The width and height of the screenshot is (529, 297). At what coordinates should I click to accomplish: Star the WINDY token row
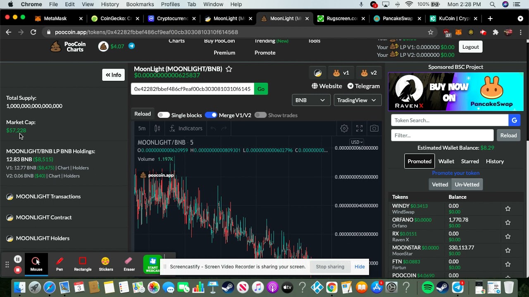pos(508,209)
